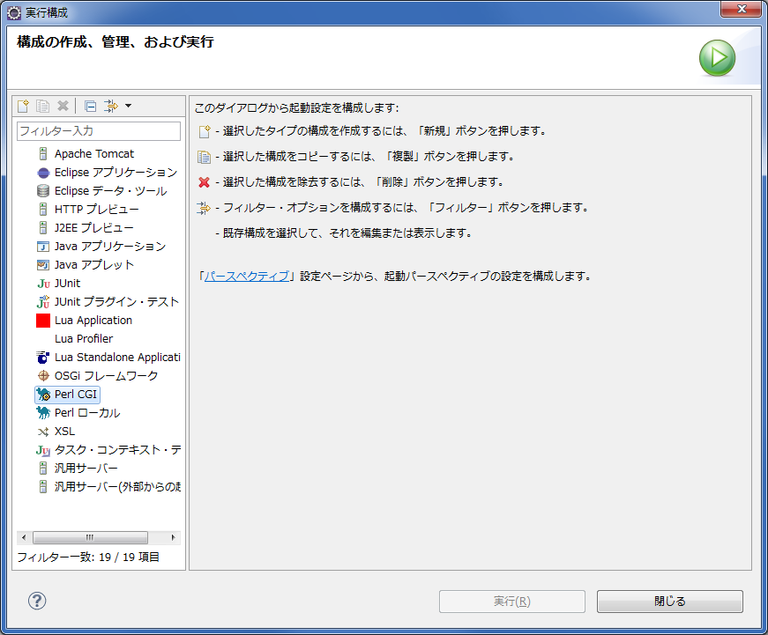Close the 実行構成 dialog window
The image size is (768, 635).
[x=742, y=9]
